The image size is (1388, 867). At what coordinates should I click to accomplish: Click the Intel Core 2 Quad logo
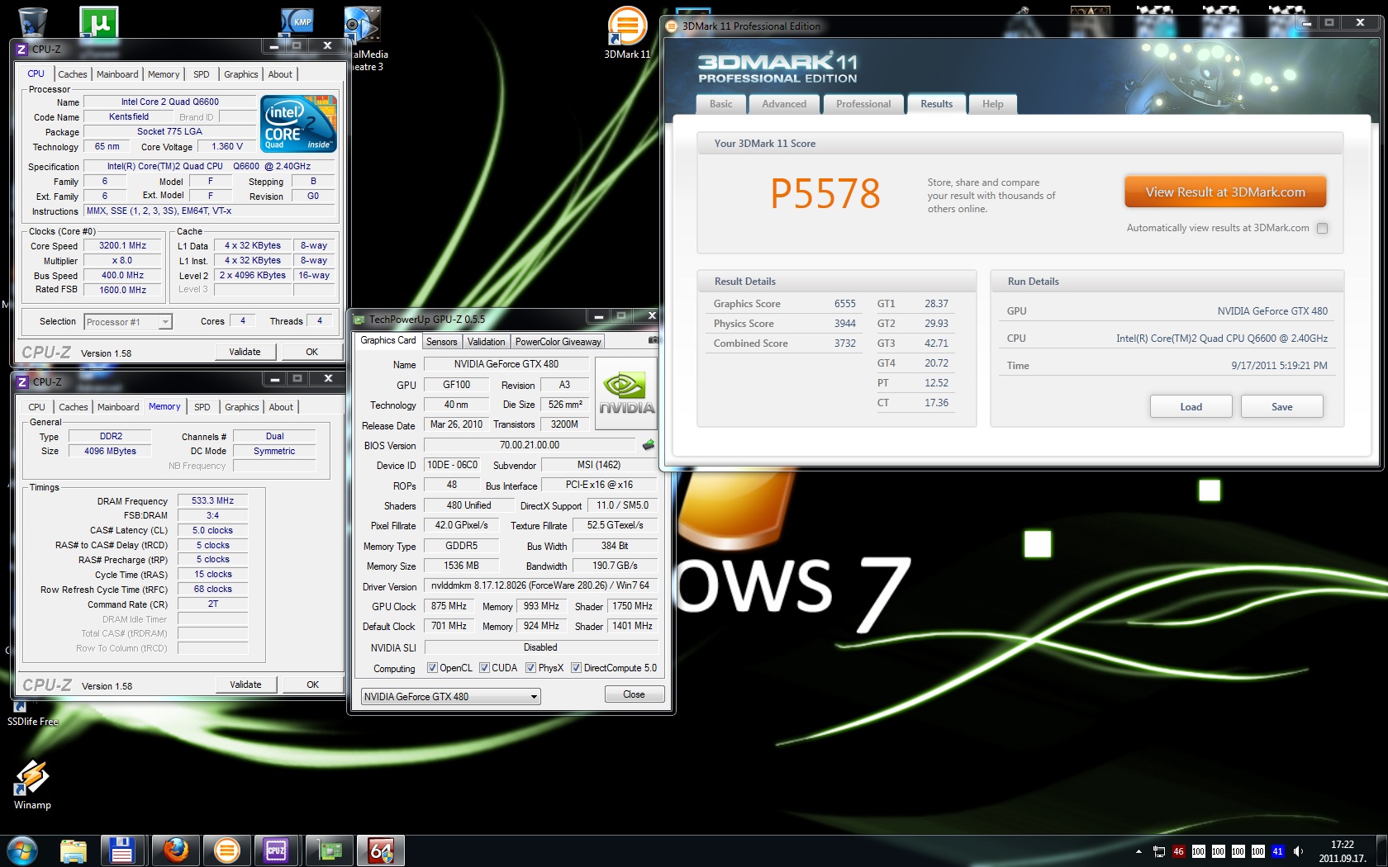coord(299,124)
